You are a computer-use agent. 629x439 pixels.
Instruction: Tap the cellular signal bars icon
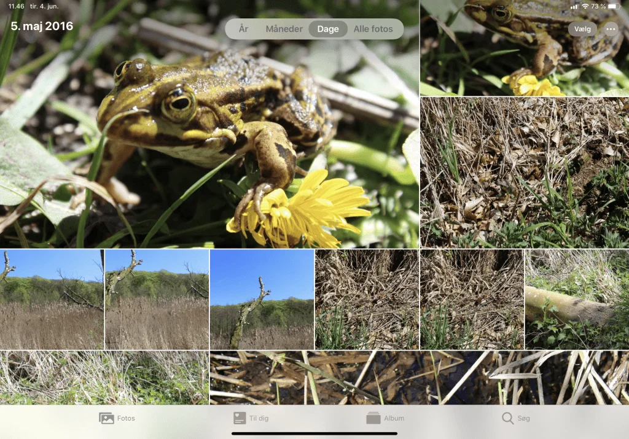click(574, 6)
